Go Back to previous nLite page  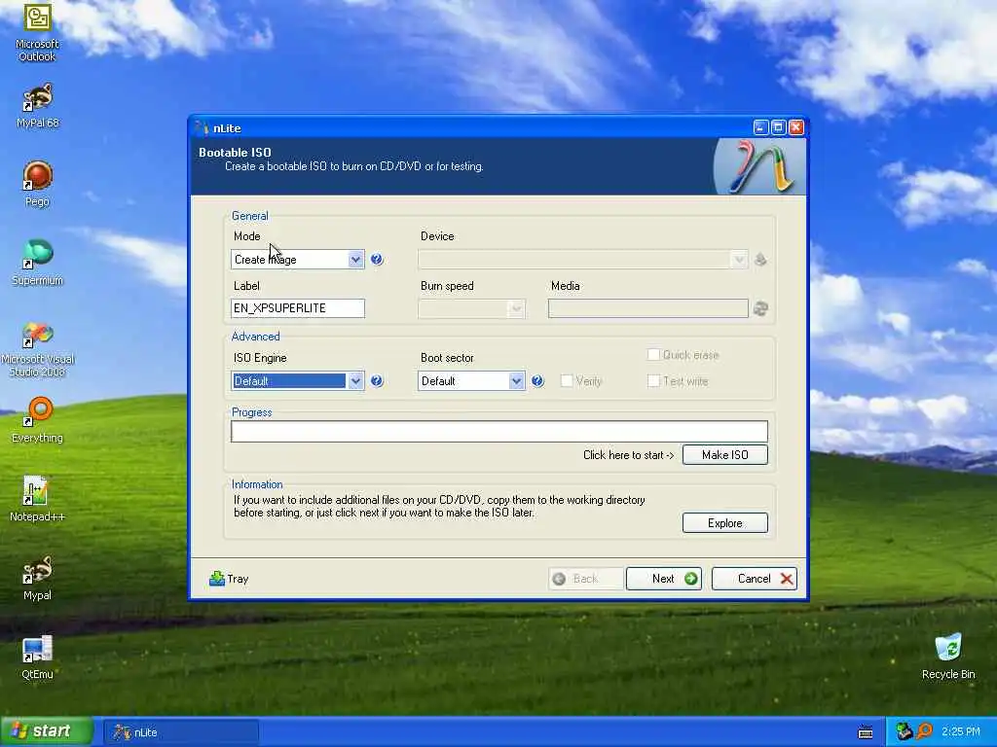click(585, 579)
